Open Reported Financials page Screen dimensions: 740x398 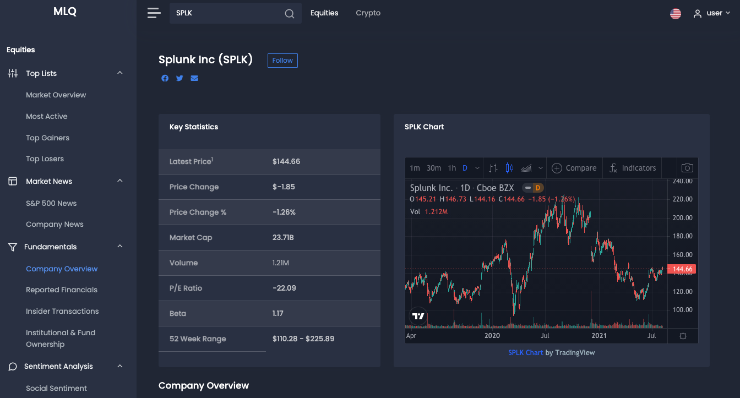point(62,290)
